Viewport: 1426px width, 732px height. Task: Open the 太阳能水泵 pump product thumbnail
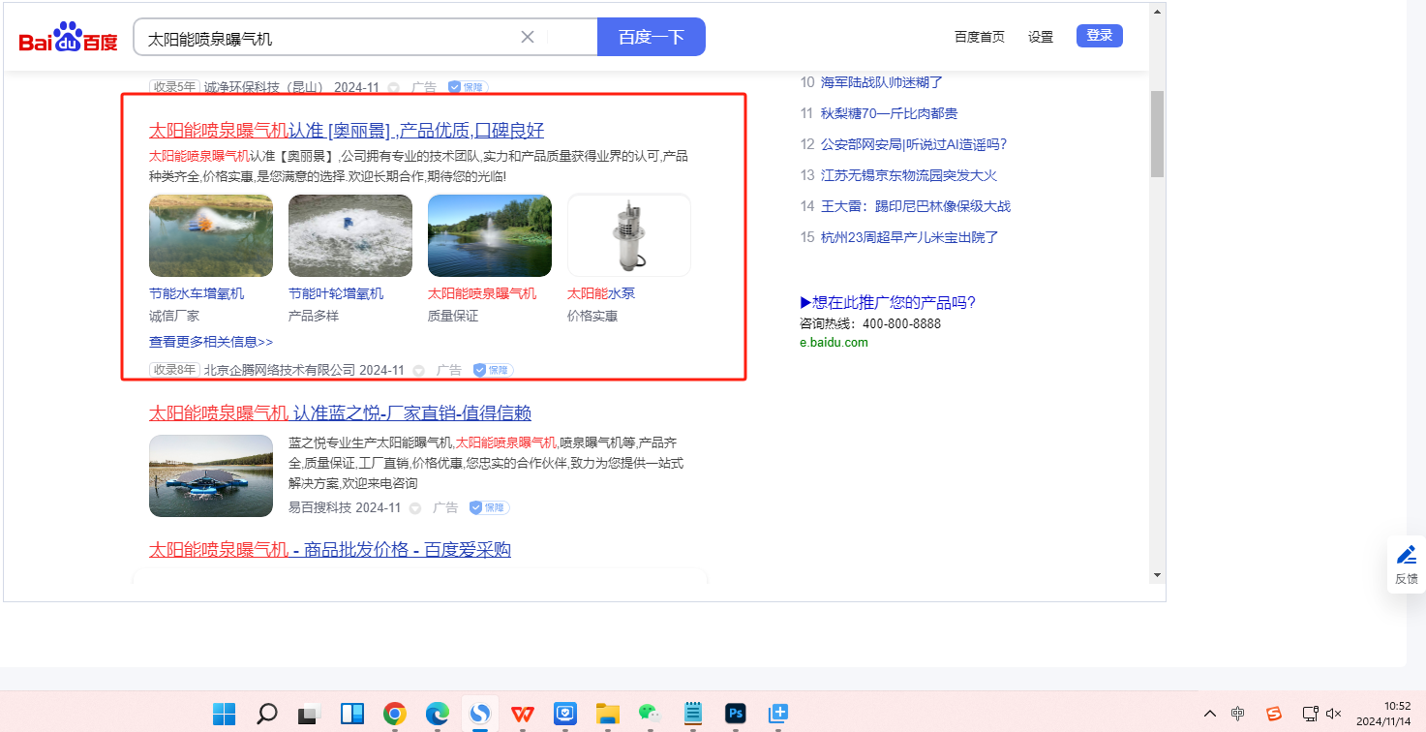coord(628,235)
